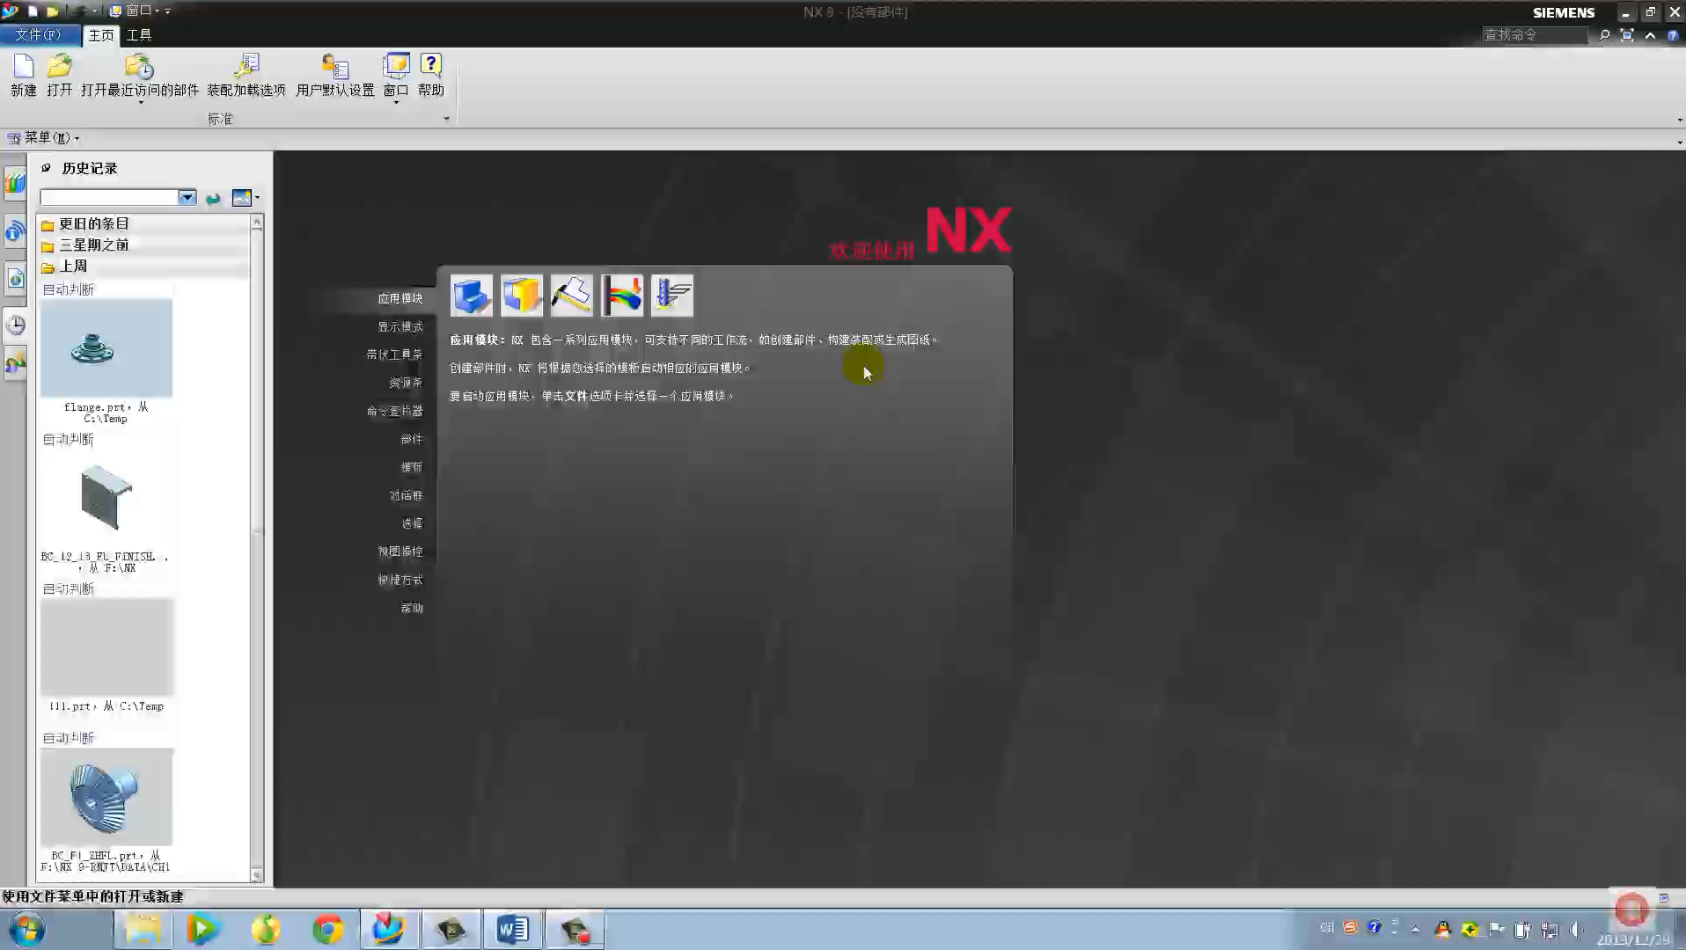Open the flange.prt thumbnail
The height and width of the screenshot is (950, 1686).
(106, 348)
